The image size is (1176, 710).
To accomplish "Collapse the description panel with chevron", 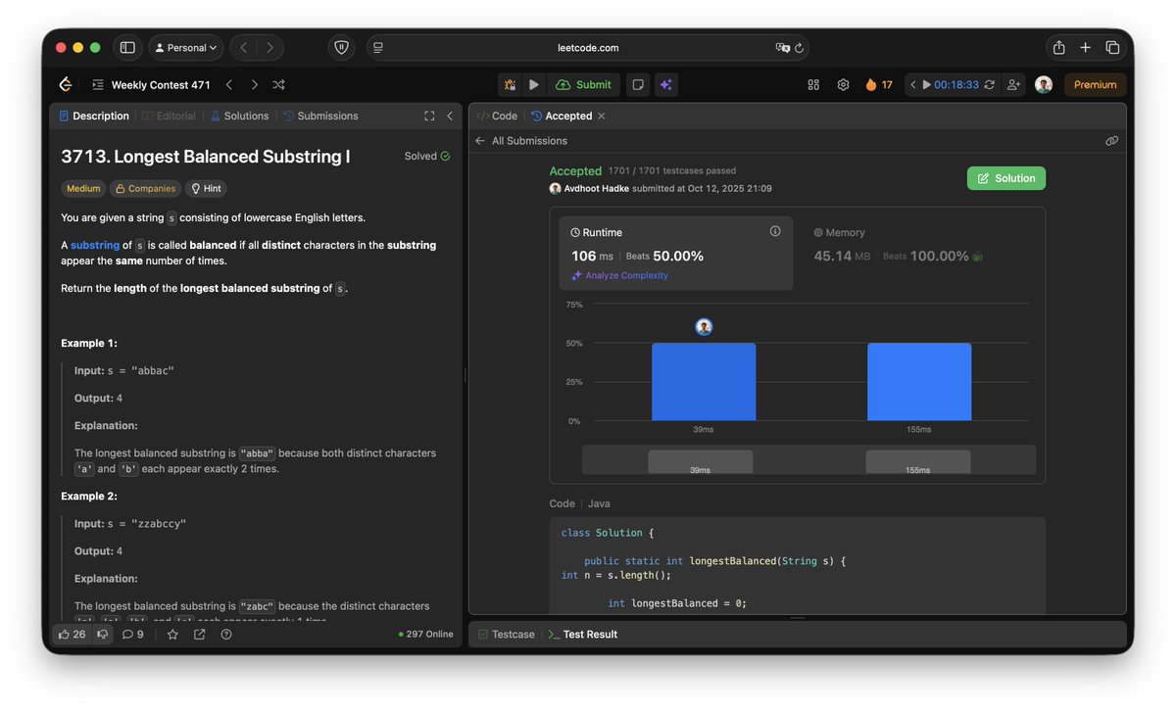I will (x=450, y=116).
